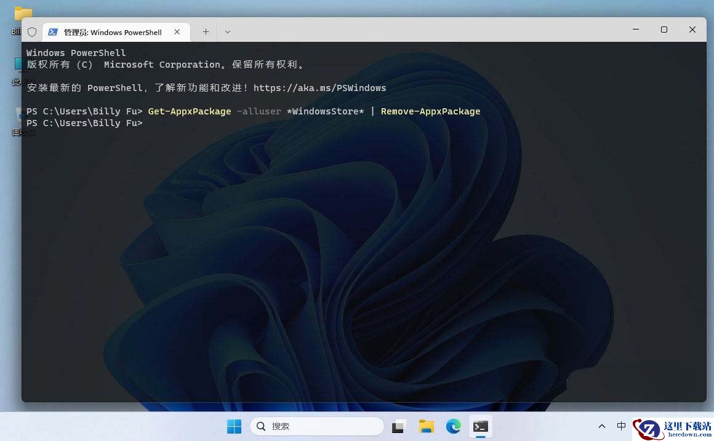The width and height of the screenshot is (714, 441).
Task: Click the Remove-AppxPackage command text
Action: (x=430, y=111)
